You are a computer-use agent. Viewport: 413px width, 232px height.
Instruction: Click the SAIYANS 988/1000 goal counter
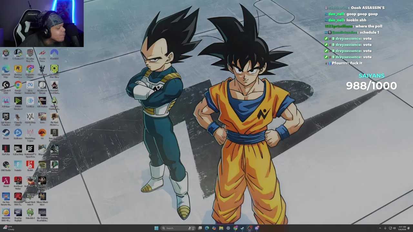[x=371, y=82]
